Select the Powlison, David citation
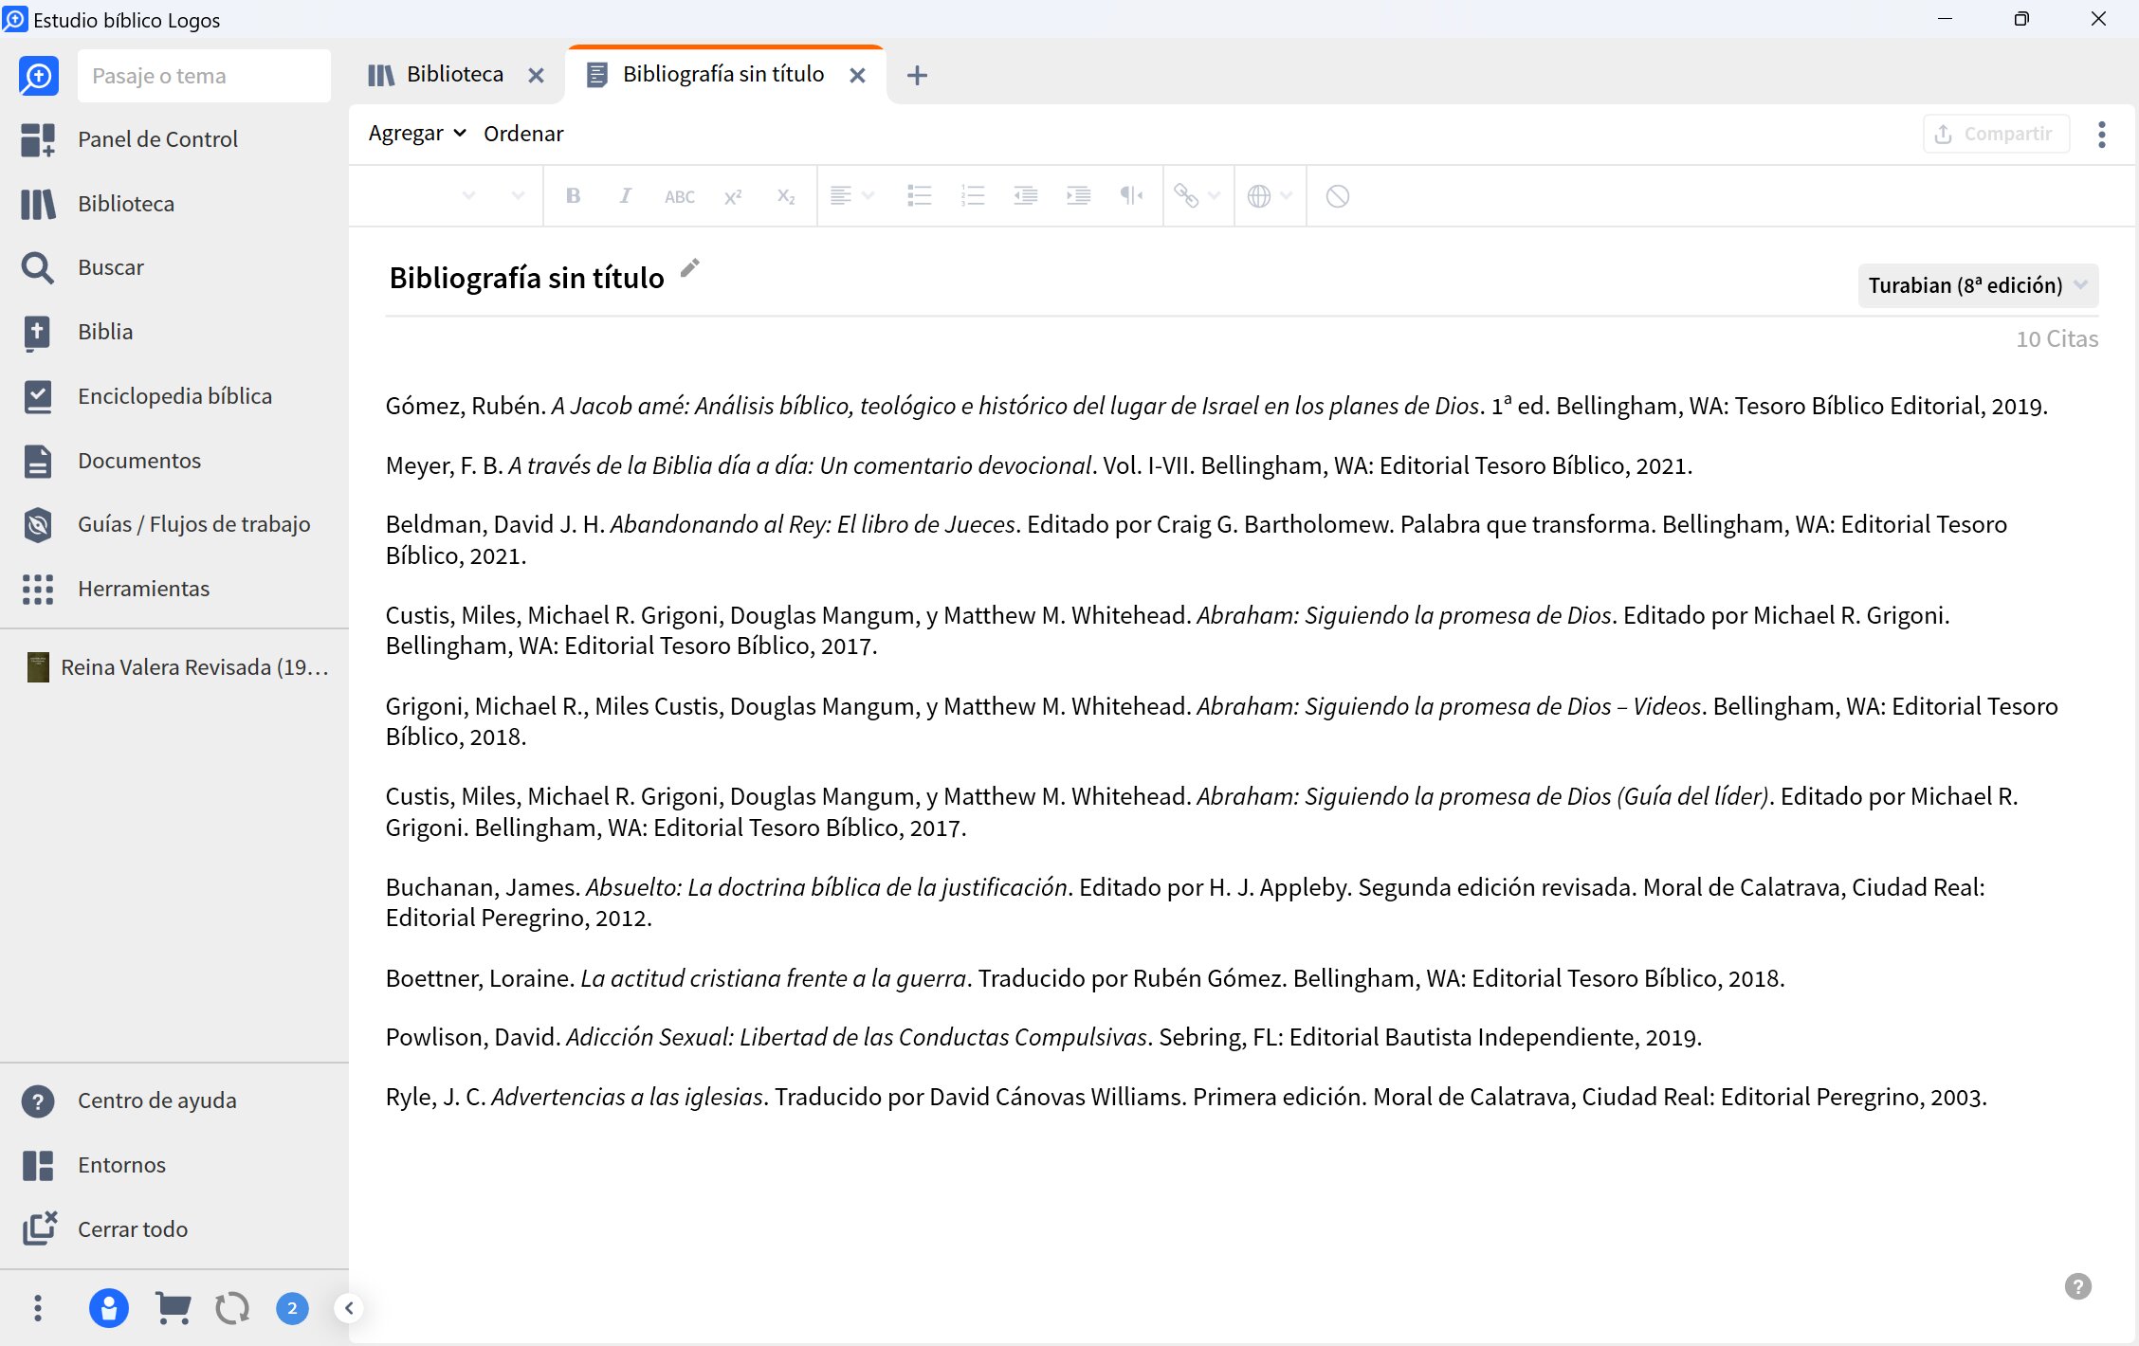2139x1346 pixels. (x=1044, y=1037)
